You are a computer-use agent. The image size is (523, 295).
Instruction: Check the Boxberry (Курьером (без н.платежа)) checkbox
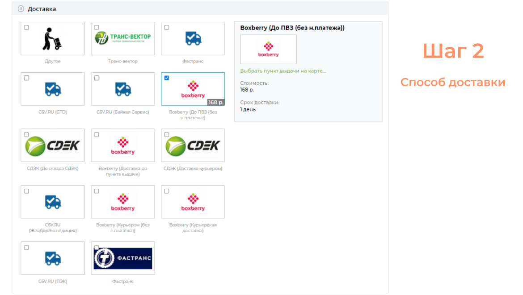point(97,191)
